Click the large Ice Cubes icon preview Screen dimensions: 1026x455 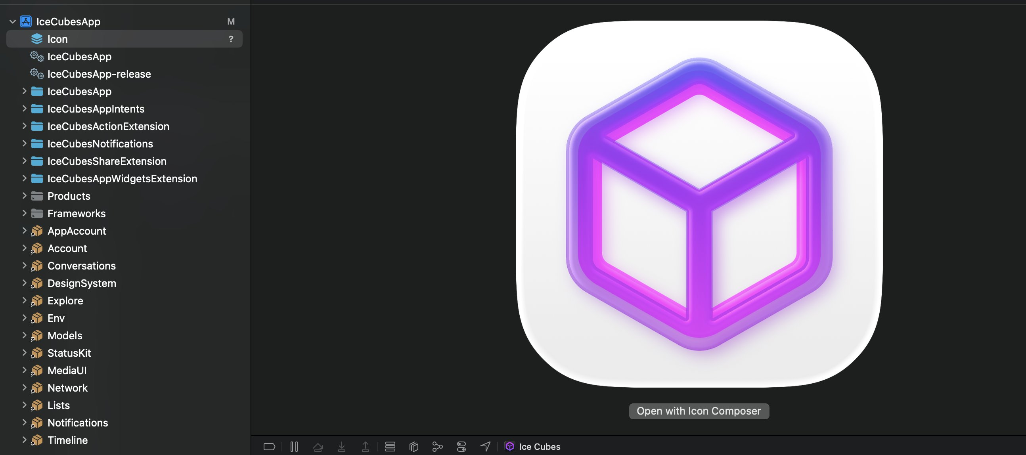[x=699, y=204]
